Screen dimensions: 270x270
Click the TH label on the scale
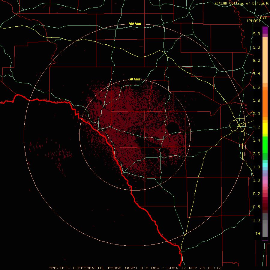tap(258, 234)
